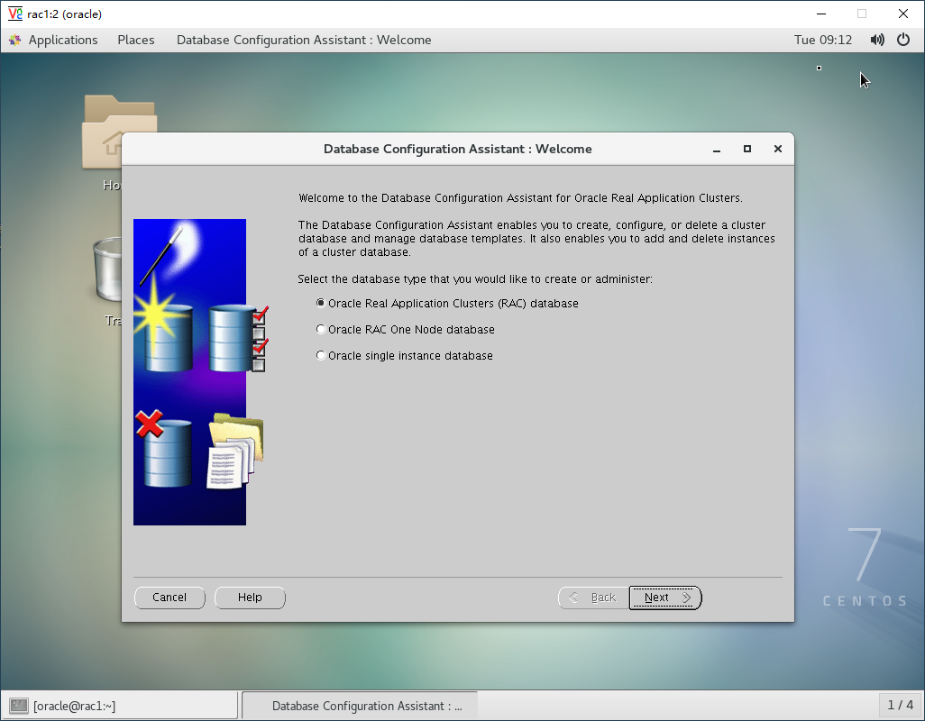Viewport: 925px width, 721px height.
Task: Open the Places menu
Action: pyautogui.click(x=135, y=40)
